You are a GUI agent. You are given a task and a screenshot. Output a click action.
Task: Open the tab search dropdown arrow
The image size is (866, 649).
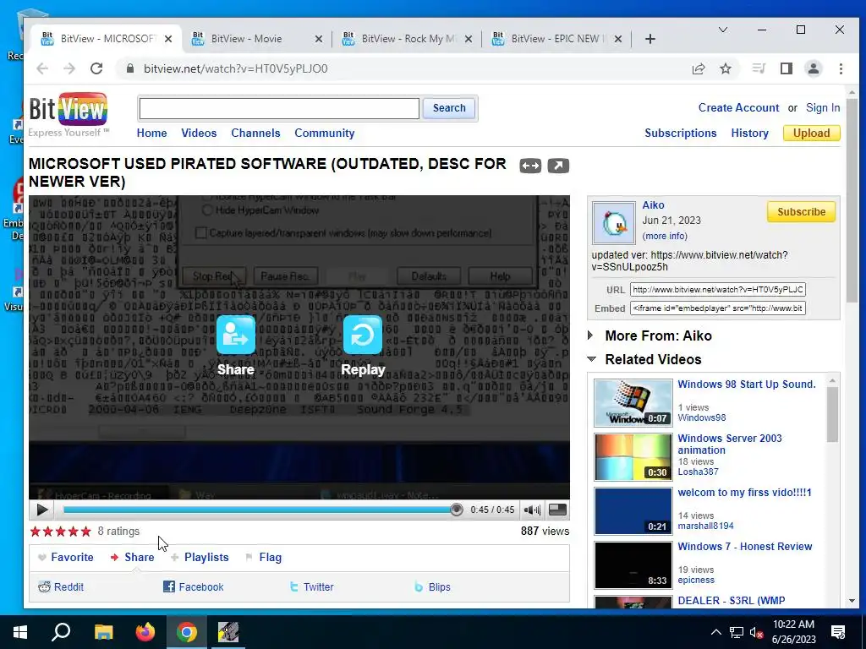tap(723, 30)
